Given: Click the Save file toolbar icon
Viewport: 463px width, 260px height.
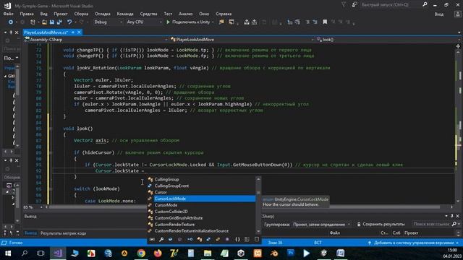Looking at the screenshot, I should (52, 22).
